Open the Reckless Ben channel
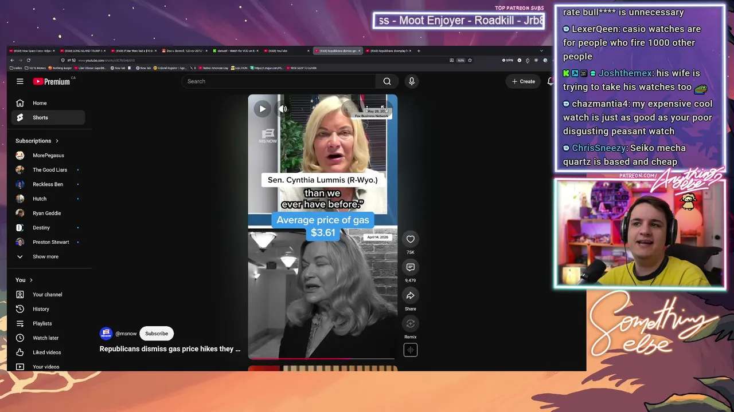 click(x=48, y=184)
